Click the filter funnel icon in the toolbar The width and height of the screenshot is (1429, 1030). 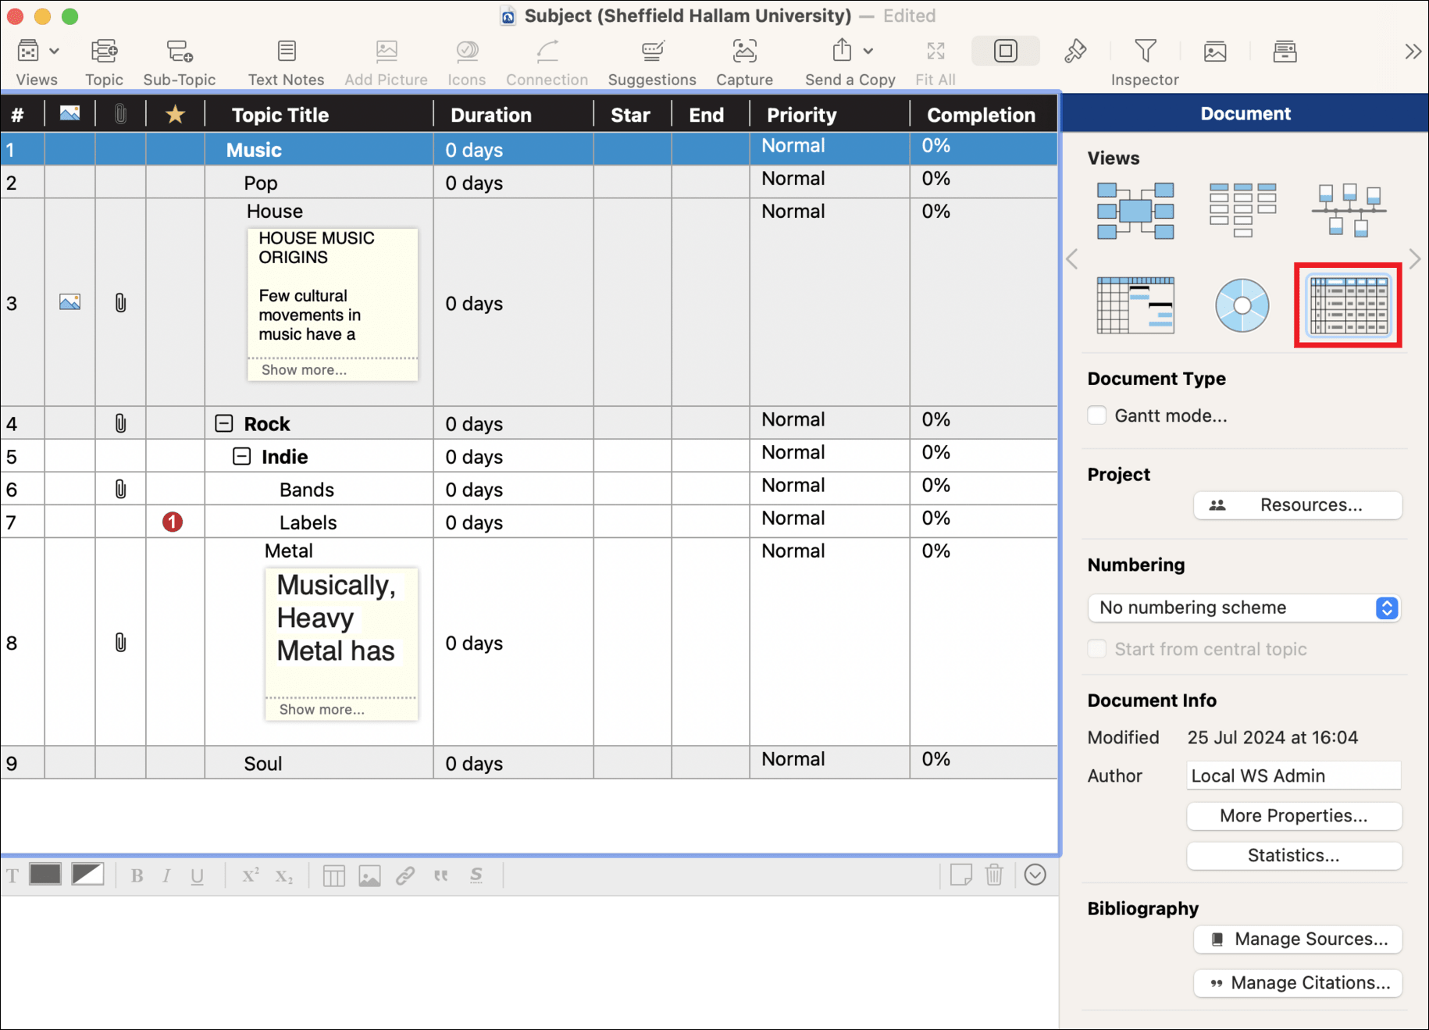[x=1145, y=52]
